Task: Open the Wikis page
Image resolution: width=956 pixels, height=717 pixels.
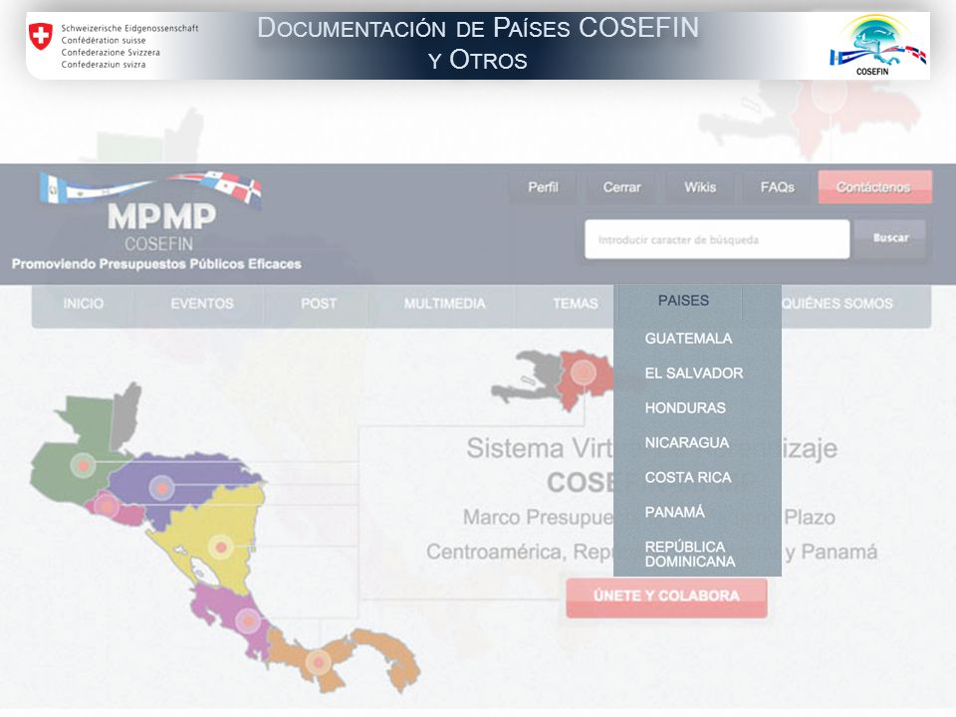Action: click(x=699, y=187)
